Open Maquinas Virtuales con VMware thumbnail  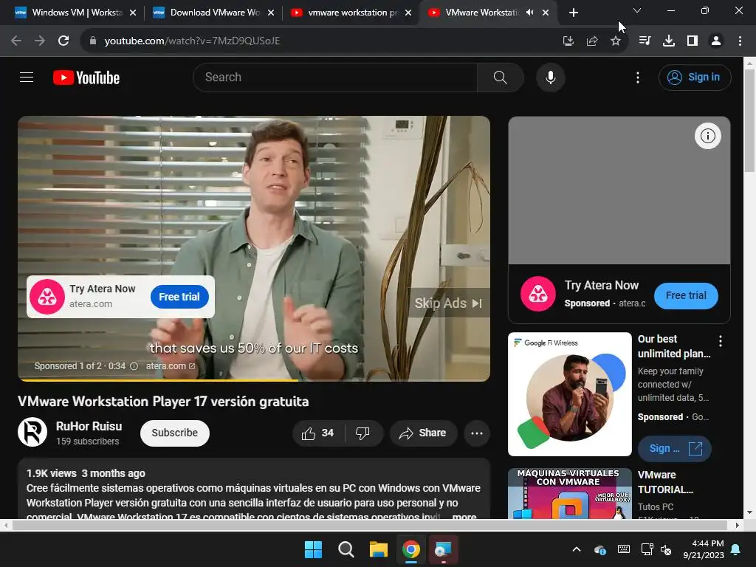click(569, 493)
